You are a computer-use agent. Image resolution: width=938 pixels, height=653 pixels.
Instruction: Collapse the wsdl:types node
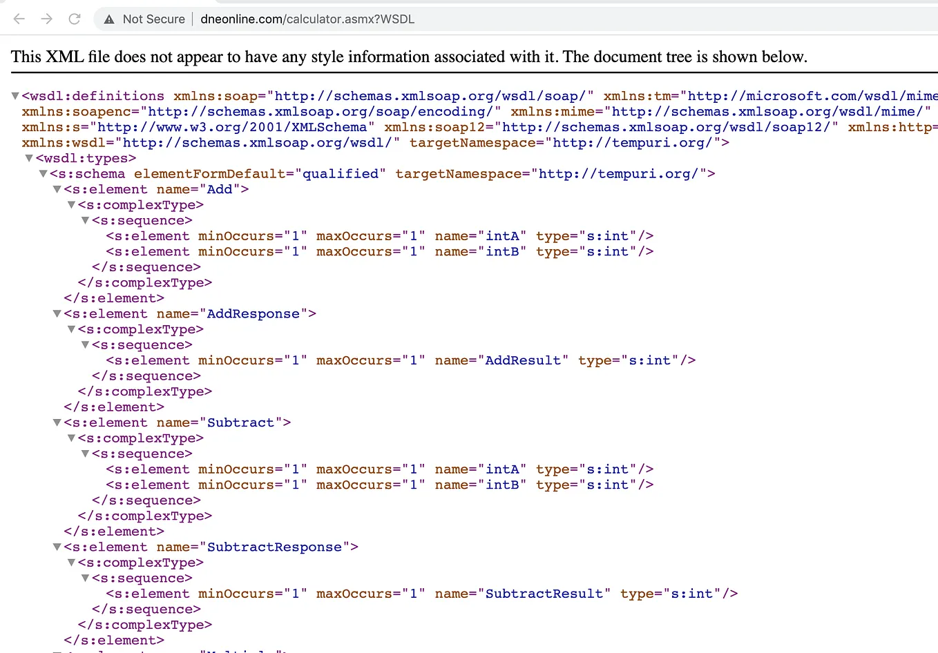coord(28,158)
